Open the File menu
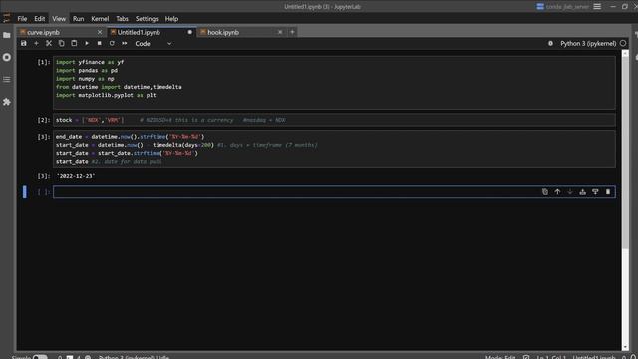 coord(22,19)
